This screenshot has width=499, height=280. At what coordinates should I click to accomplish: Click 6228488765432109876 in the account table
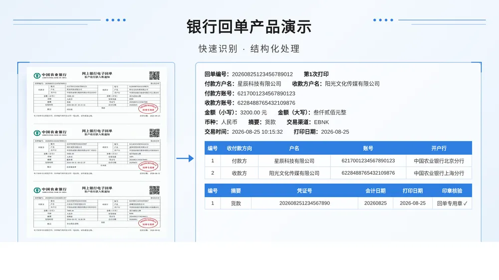(368, 173)
